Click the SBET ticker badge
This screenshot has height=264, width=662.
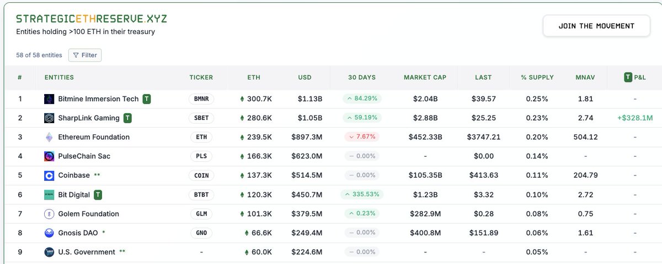(x=201, y=118)
